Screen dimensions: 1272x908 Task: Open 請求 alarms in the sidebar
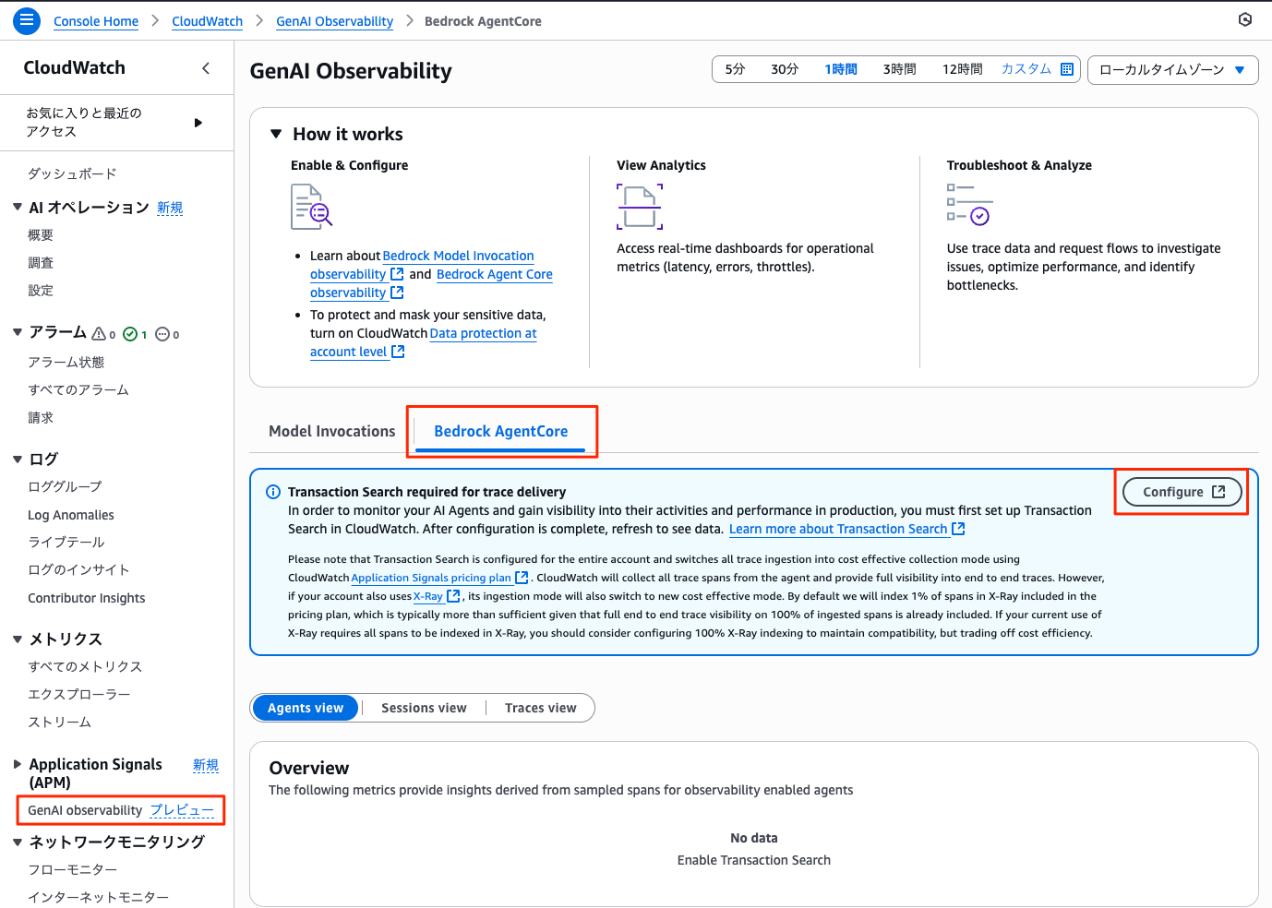pos(41,418)
